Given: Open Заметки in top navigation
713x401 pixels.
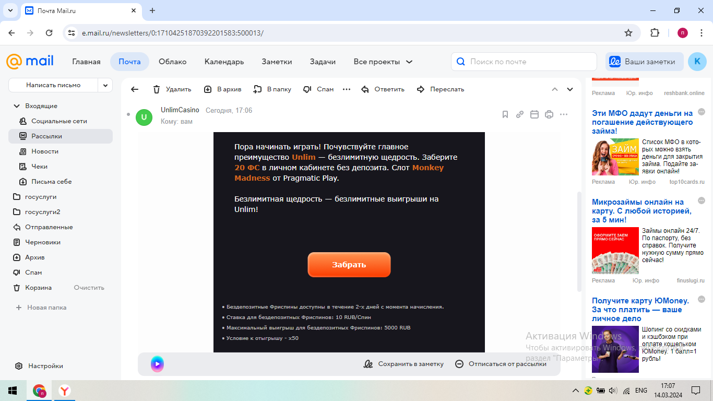Looking at the screenshot, I should [x=277, y=62].
